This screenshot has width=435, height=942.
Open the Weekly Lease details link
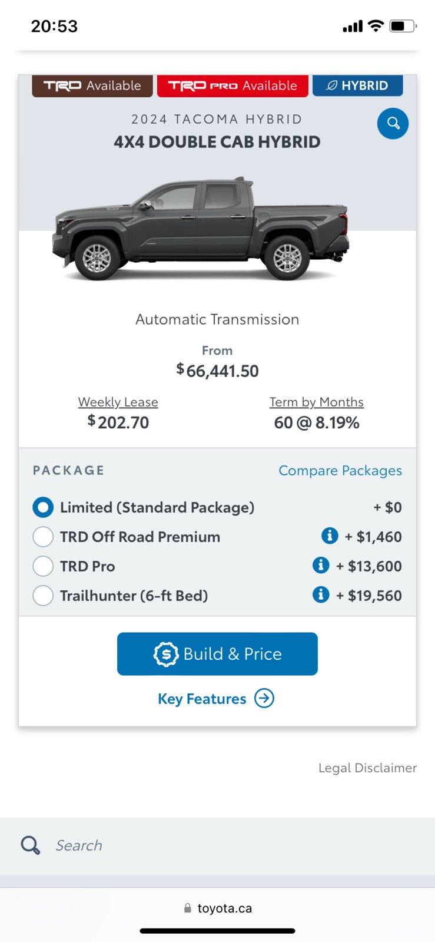(118, 402)
